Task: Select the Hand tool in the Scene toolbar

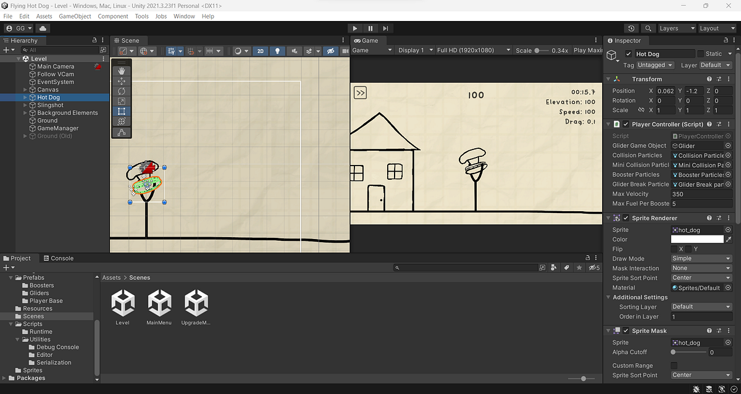Action: point(120,70)
